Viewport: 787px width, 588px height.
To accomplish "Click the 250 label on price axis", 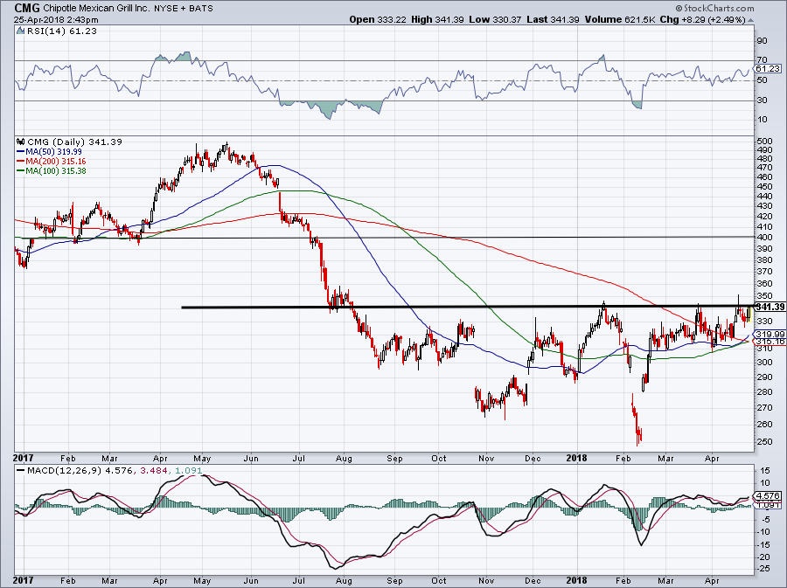I will click(765, 442).
